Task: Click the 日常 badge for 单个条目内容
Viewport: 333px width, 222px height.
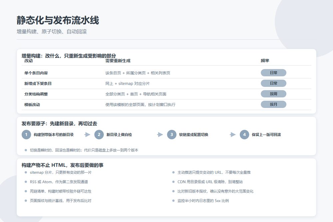Action: tap(273, 73)
